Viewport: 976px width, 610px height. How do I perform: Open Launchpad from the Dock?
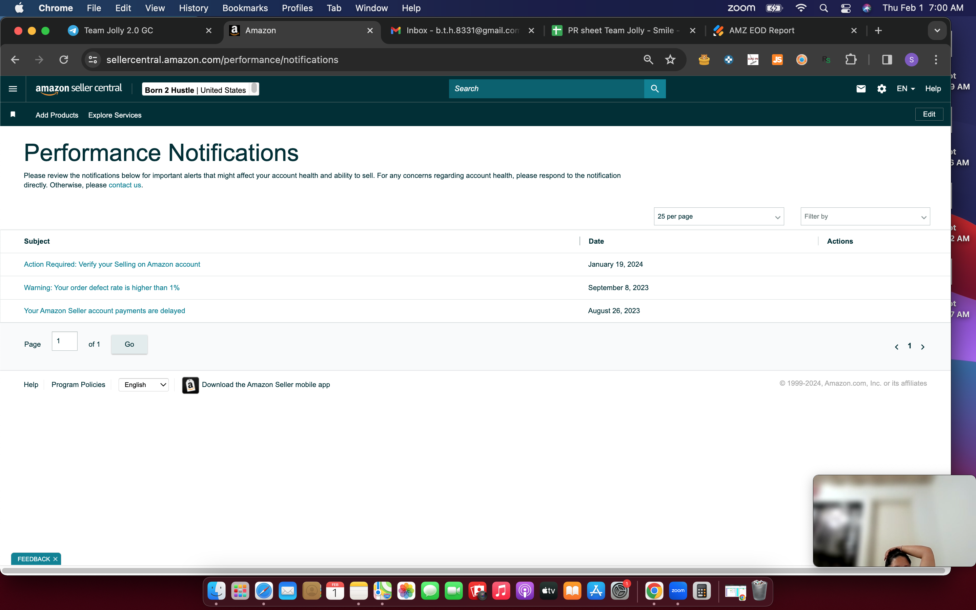[240, 591]
